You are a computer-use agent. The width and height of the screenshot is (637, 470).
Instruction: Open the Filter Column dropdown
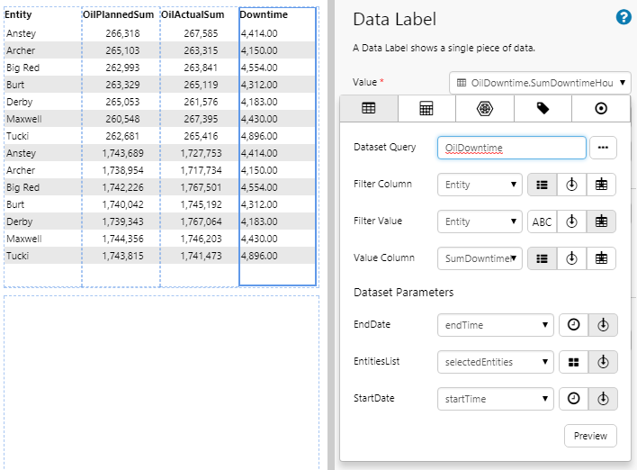tap(479, 185)
